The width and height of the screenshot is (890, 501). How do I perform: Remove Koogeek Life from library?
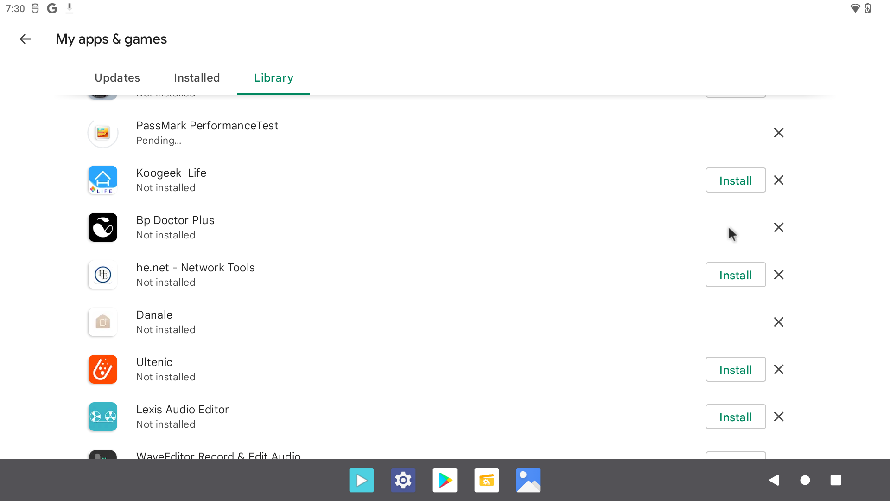[x=779, y=180]
